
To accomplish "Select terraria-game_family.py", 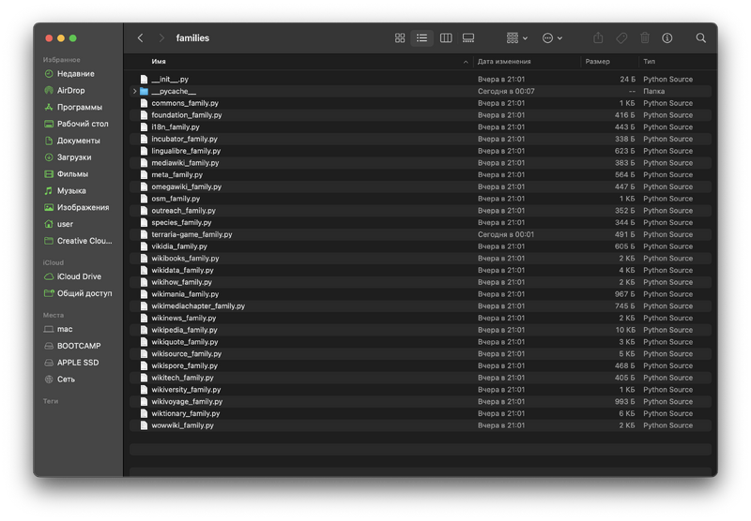I will point(421,234).
